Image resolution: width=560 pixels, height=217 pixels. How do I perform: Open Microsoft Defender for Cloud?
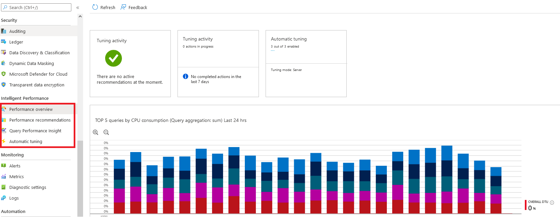[x=39, y=74]
